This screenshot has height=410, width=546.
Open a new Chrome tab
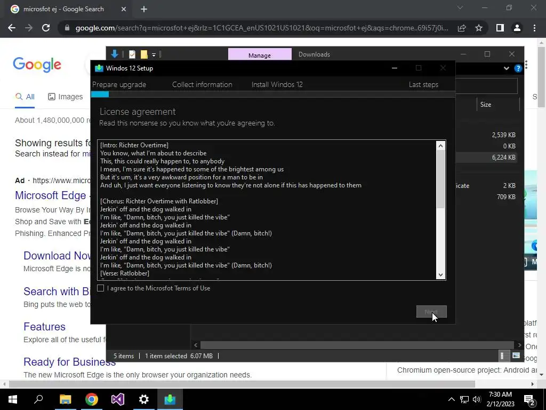tap(144, 10)
